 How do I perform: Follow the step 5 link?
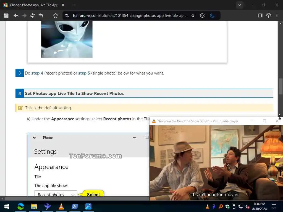click(84, 73)
